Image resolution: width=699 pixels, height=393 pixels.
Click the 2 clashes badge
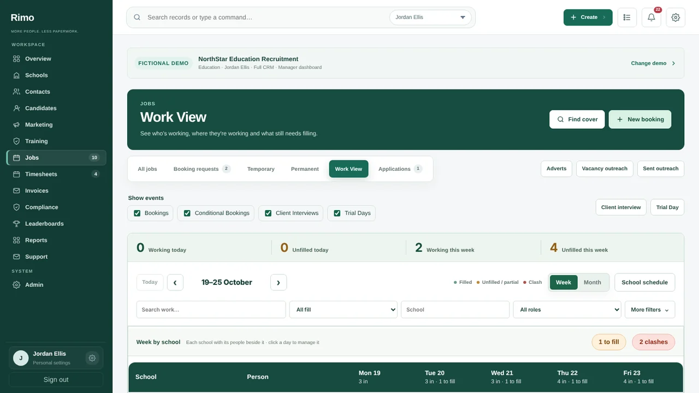(654, 342)
